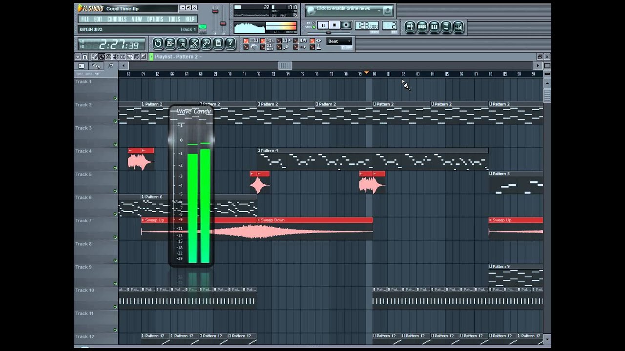
Task: Click the main pitch slider knob
Action: tap(223, 23)
